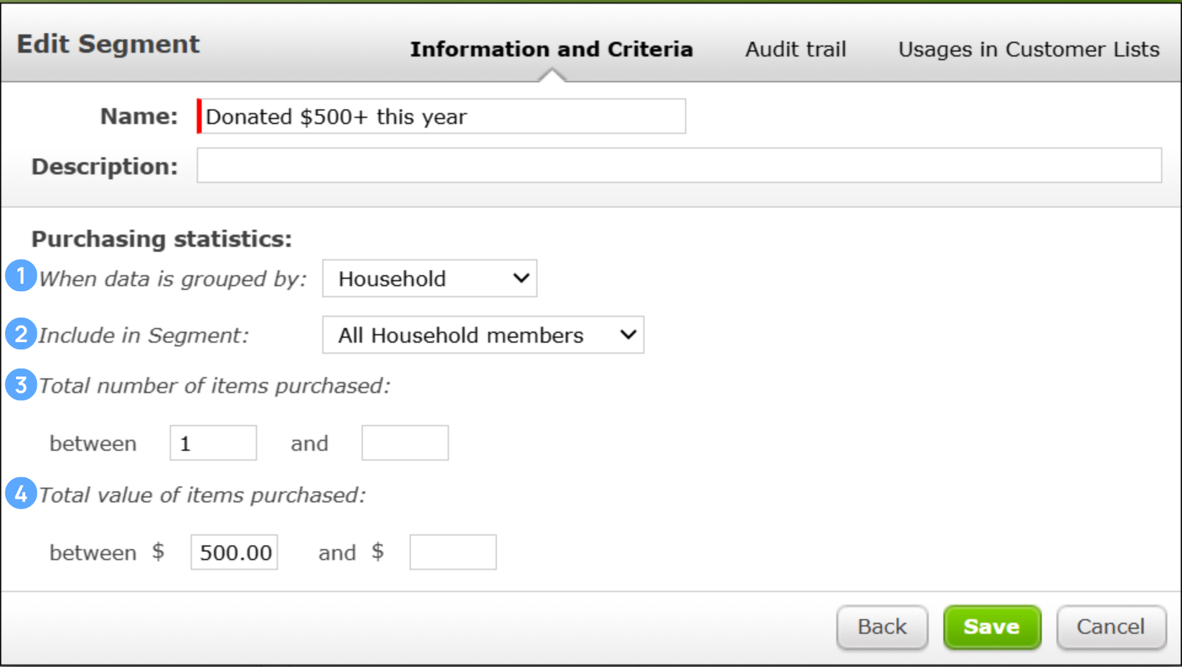Click the segment Name input field
Screen dimensions: 1182x667
point(442,117)
